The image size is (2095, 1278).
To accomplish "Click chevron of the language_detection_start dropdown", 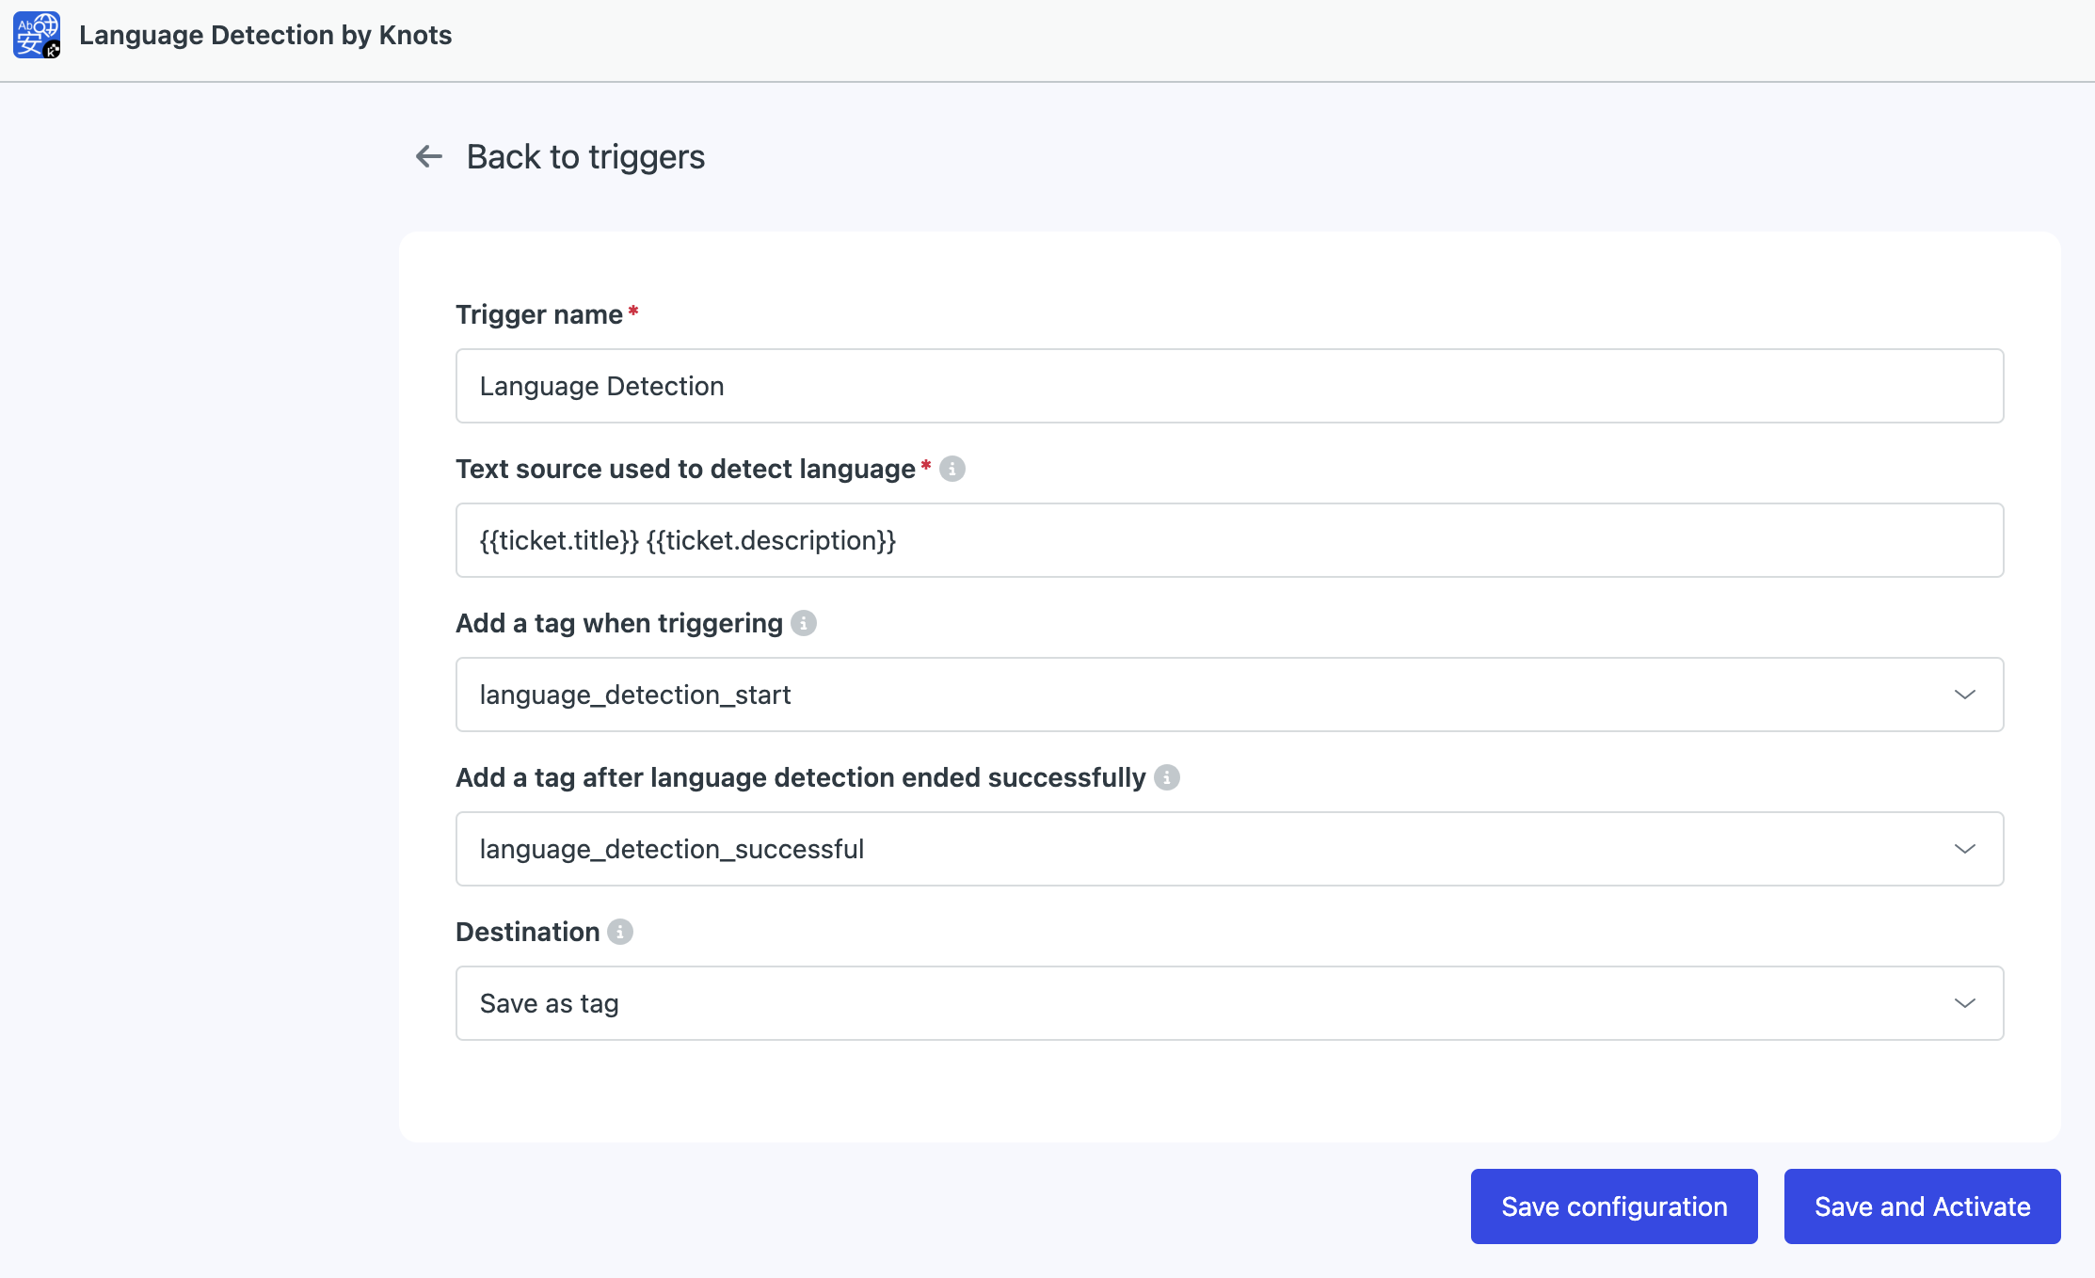I will coord(1964,695).
